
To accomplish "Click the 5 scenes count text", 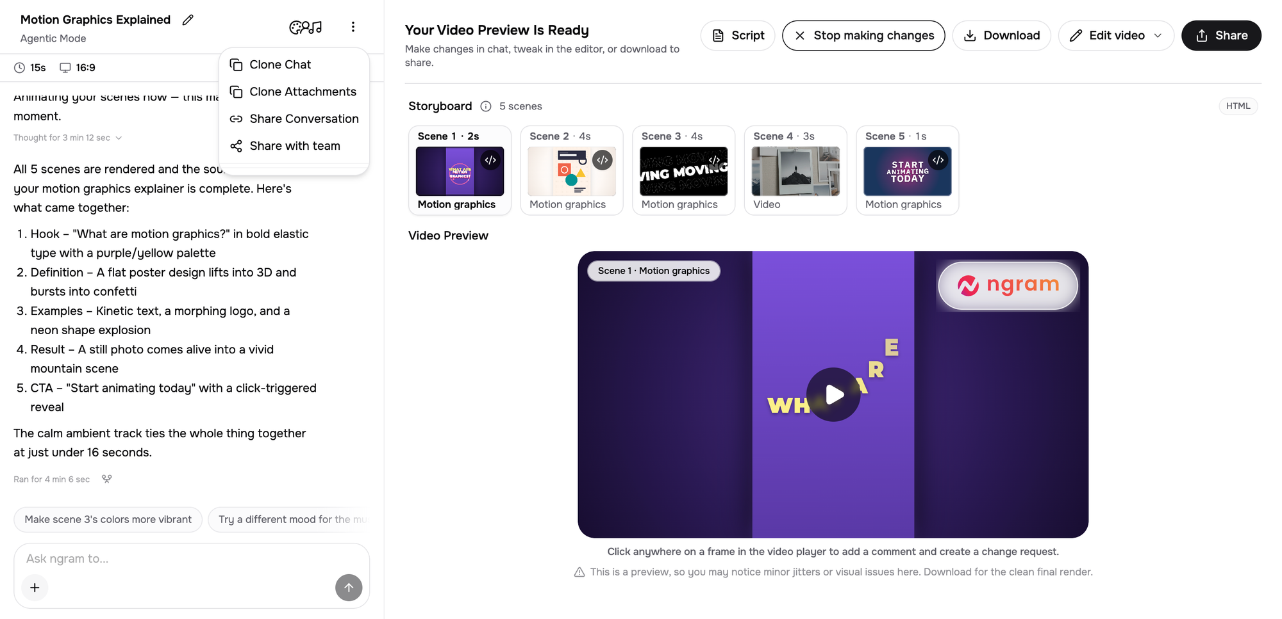I will 520,106.
